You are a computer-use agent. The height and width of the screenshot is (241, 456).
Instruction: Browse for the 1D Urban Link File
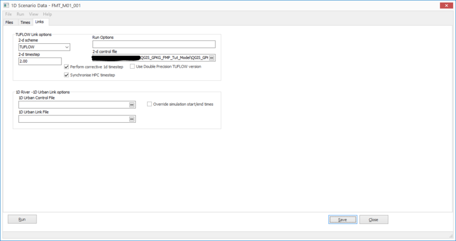[132, 119]
